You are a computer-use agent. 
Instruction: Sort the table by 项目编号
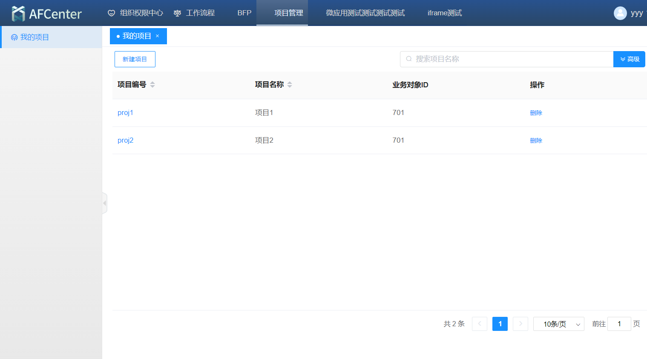[152, 85]
